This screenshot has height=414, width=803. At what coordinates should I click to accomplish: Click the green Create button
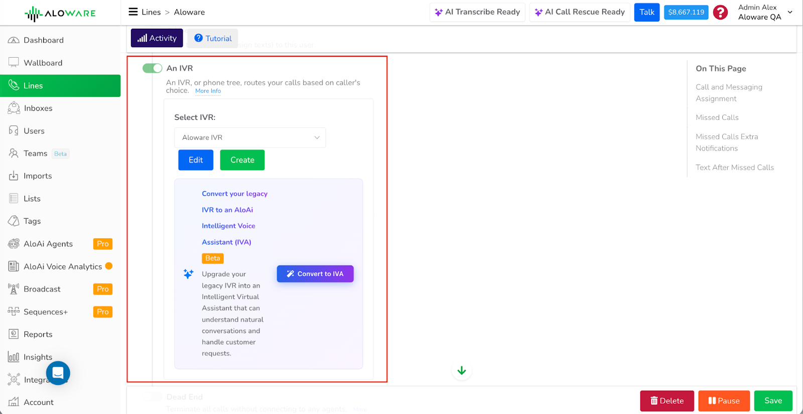(242, 160)
